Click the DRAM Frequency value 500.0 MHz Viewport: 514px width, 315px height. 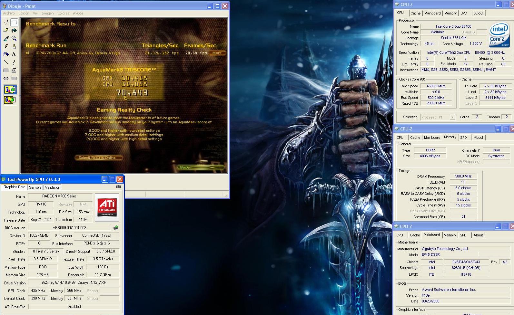click(463, 176)
